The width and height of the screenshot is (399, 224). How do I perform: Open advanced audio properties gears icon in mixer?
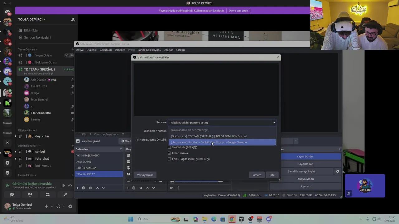pos(171,188)
